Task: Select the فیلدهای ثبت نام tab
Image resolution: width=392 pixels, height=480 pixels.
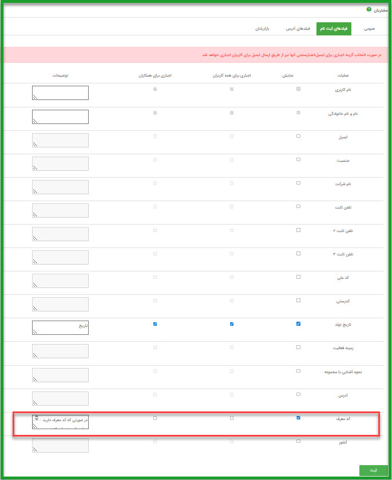Action: click(x=334, y=29)
